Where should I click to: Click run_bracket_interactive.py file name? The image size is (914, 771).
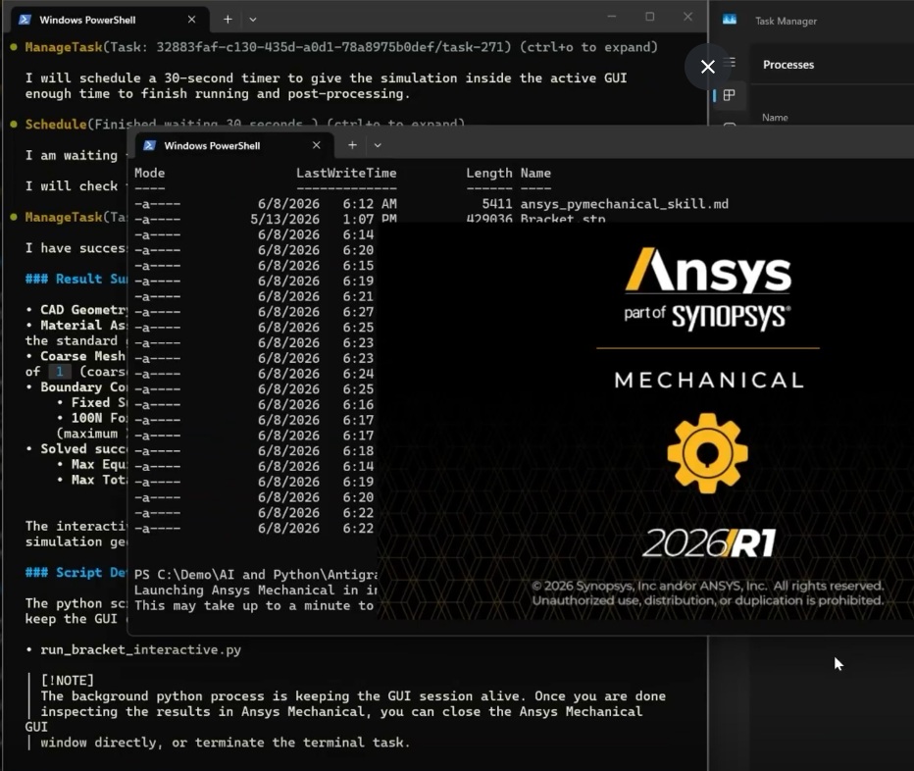(140, 649)
